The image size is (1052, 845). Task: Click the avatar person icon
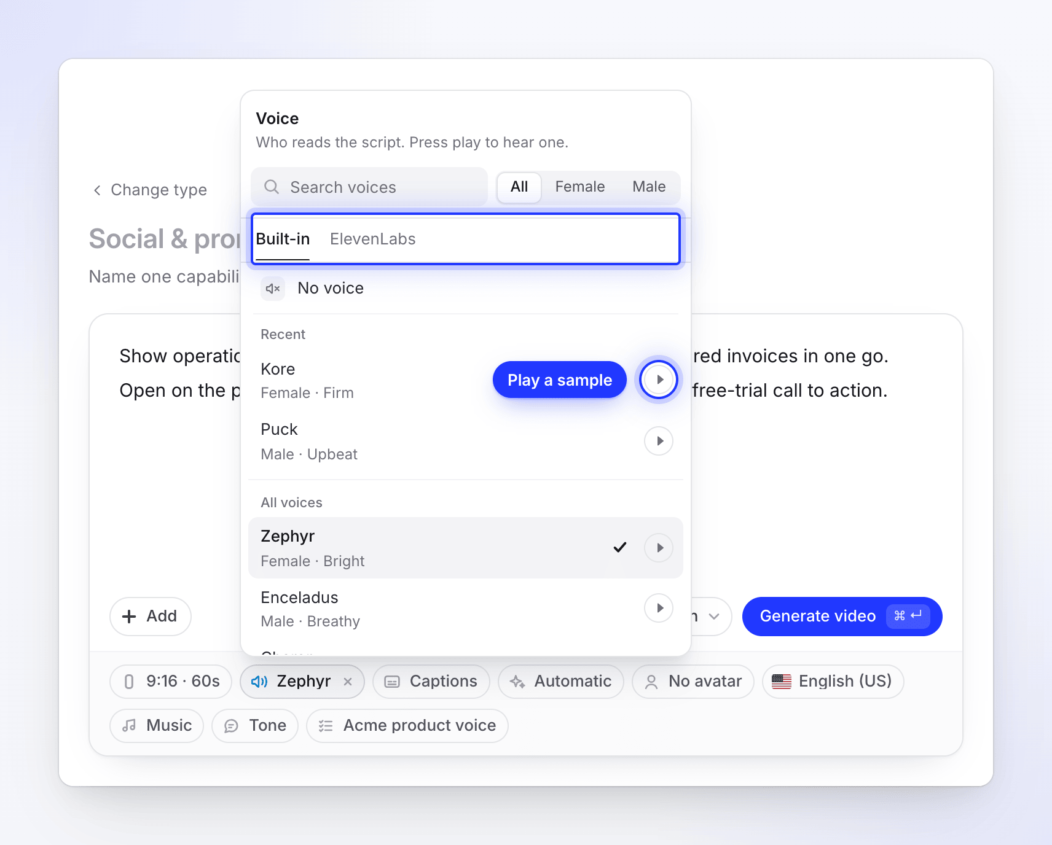coord(651,682)
